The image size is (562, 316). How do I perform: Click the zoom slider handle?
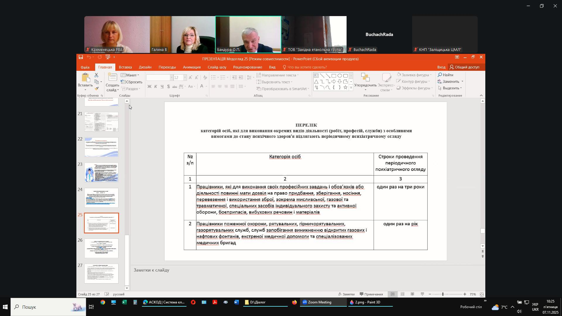[x=443, y=294]
